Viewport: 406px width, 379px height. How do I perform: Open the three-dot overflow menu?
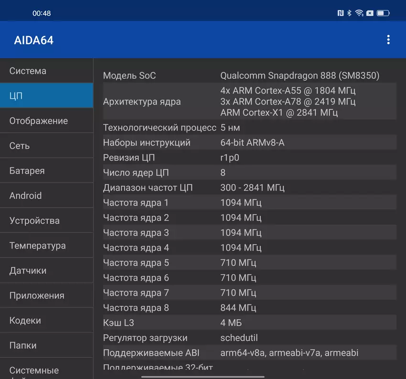pos(388,40)
